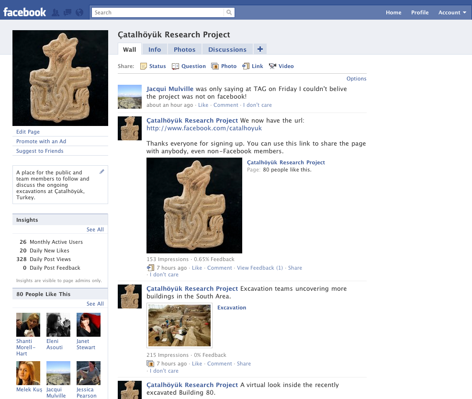Open the large figurine image in url post
472x399 pixels.
[194, 205]
